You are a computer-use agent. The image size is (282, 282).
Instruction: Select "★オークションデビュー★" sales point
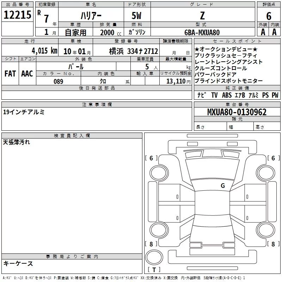click(226, 49)
